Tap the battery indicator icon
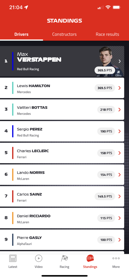 click(x=117, y=7)
